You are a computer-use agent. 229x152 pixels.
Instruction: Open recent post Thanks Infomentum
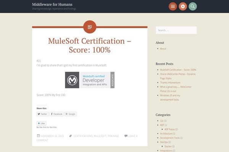coord(170,82)
